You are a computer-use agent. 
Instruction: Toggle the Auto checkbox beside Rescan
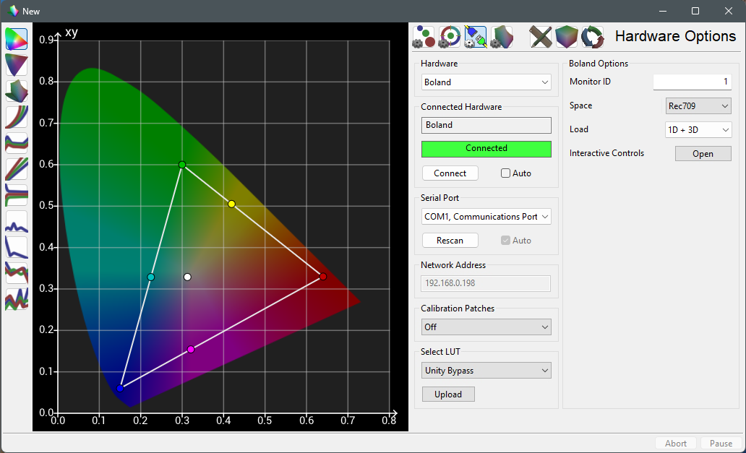click(x=506, y=241)
